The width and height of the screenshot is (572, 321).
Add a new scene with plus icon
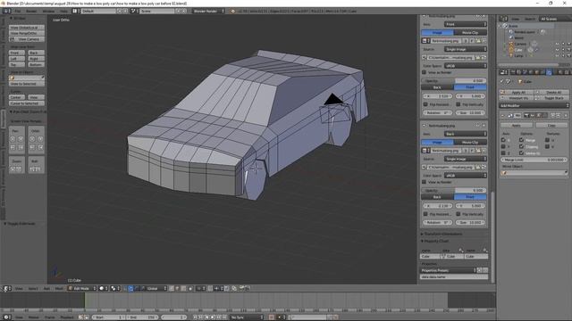click(x=178, y=11)
